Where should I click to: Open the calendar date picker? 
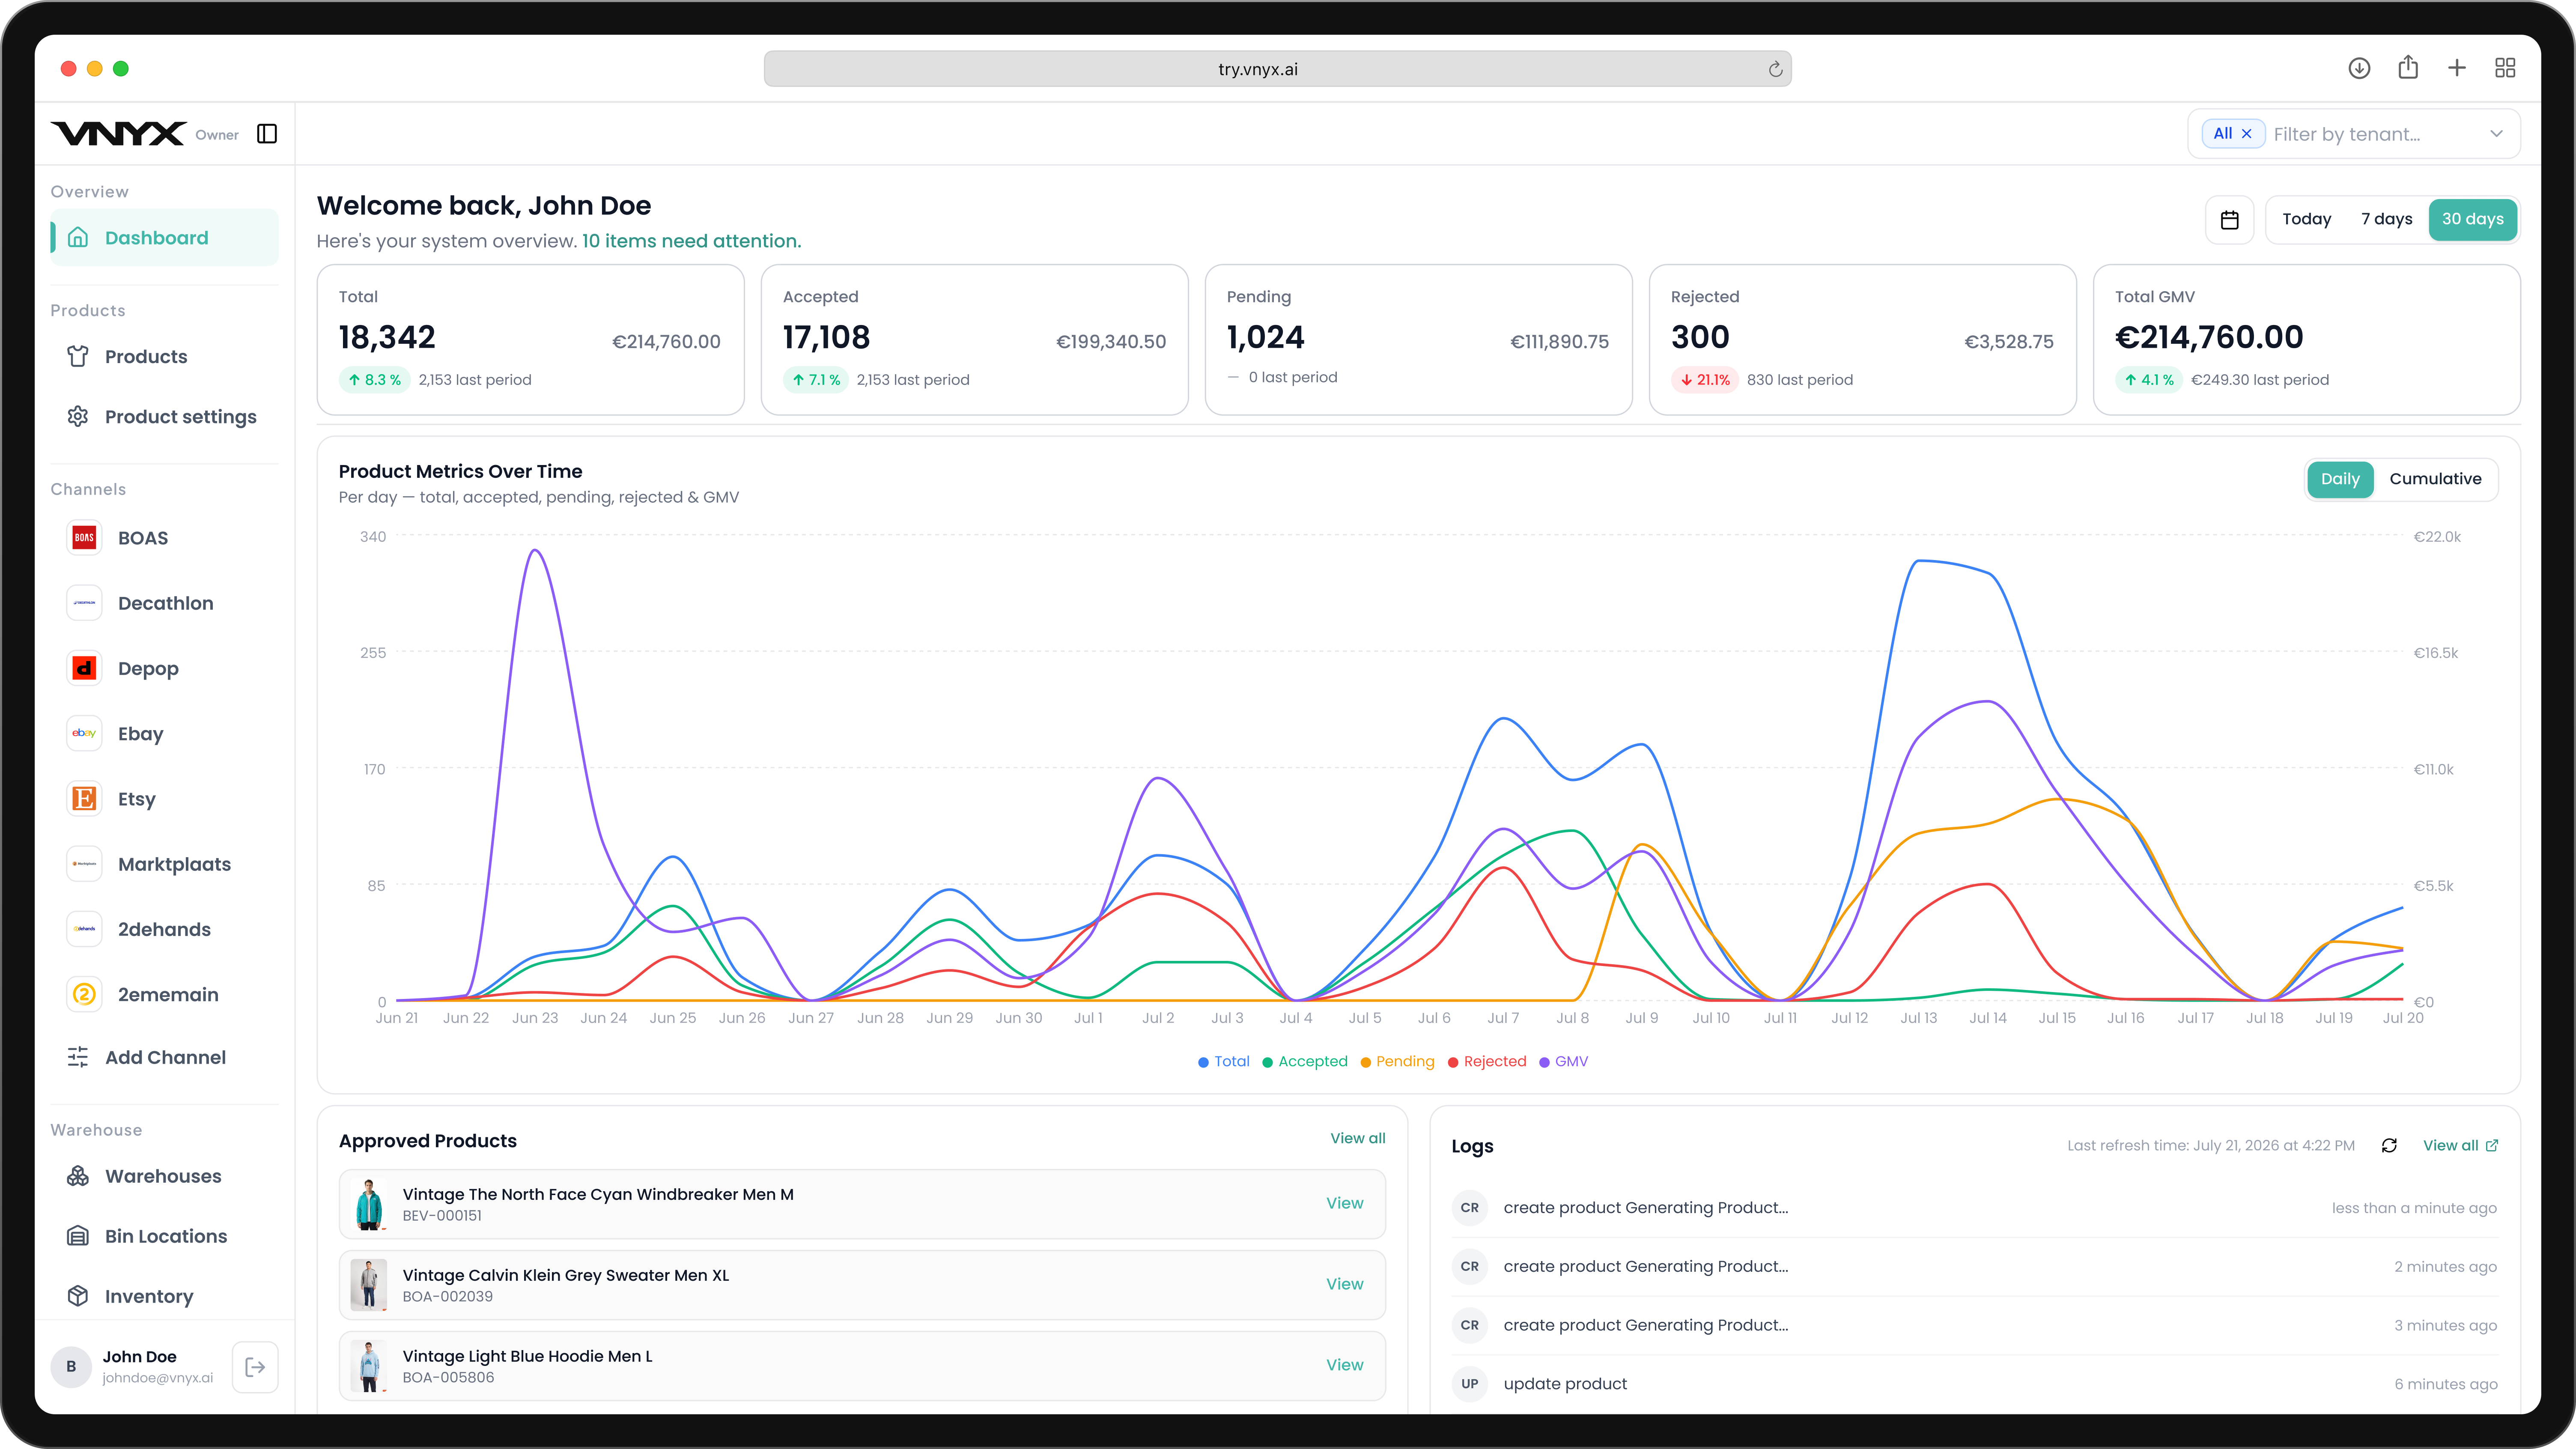2229,220
